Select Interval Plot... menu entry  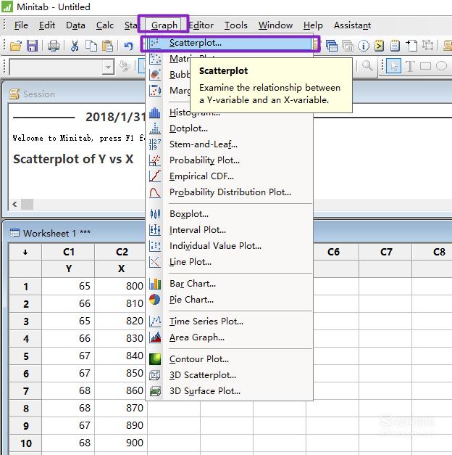229,230
